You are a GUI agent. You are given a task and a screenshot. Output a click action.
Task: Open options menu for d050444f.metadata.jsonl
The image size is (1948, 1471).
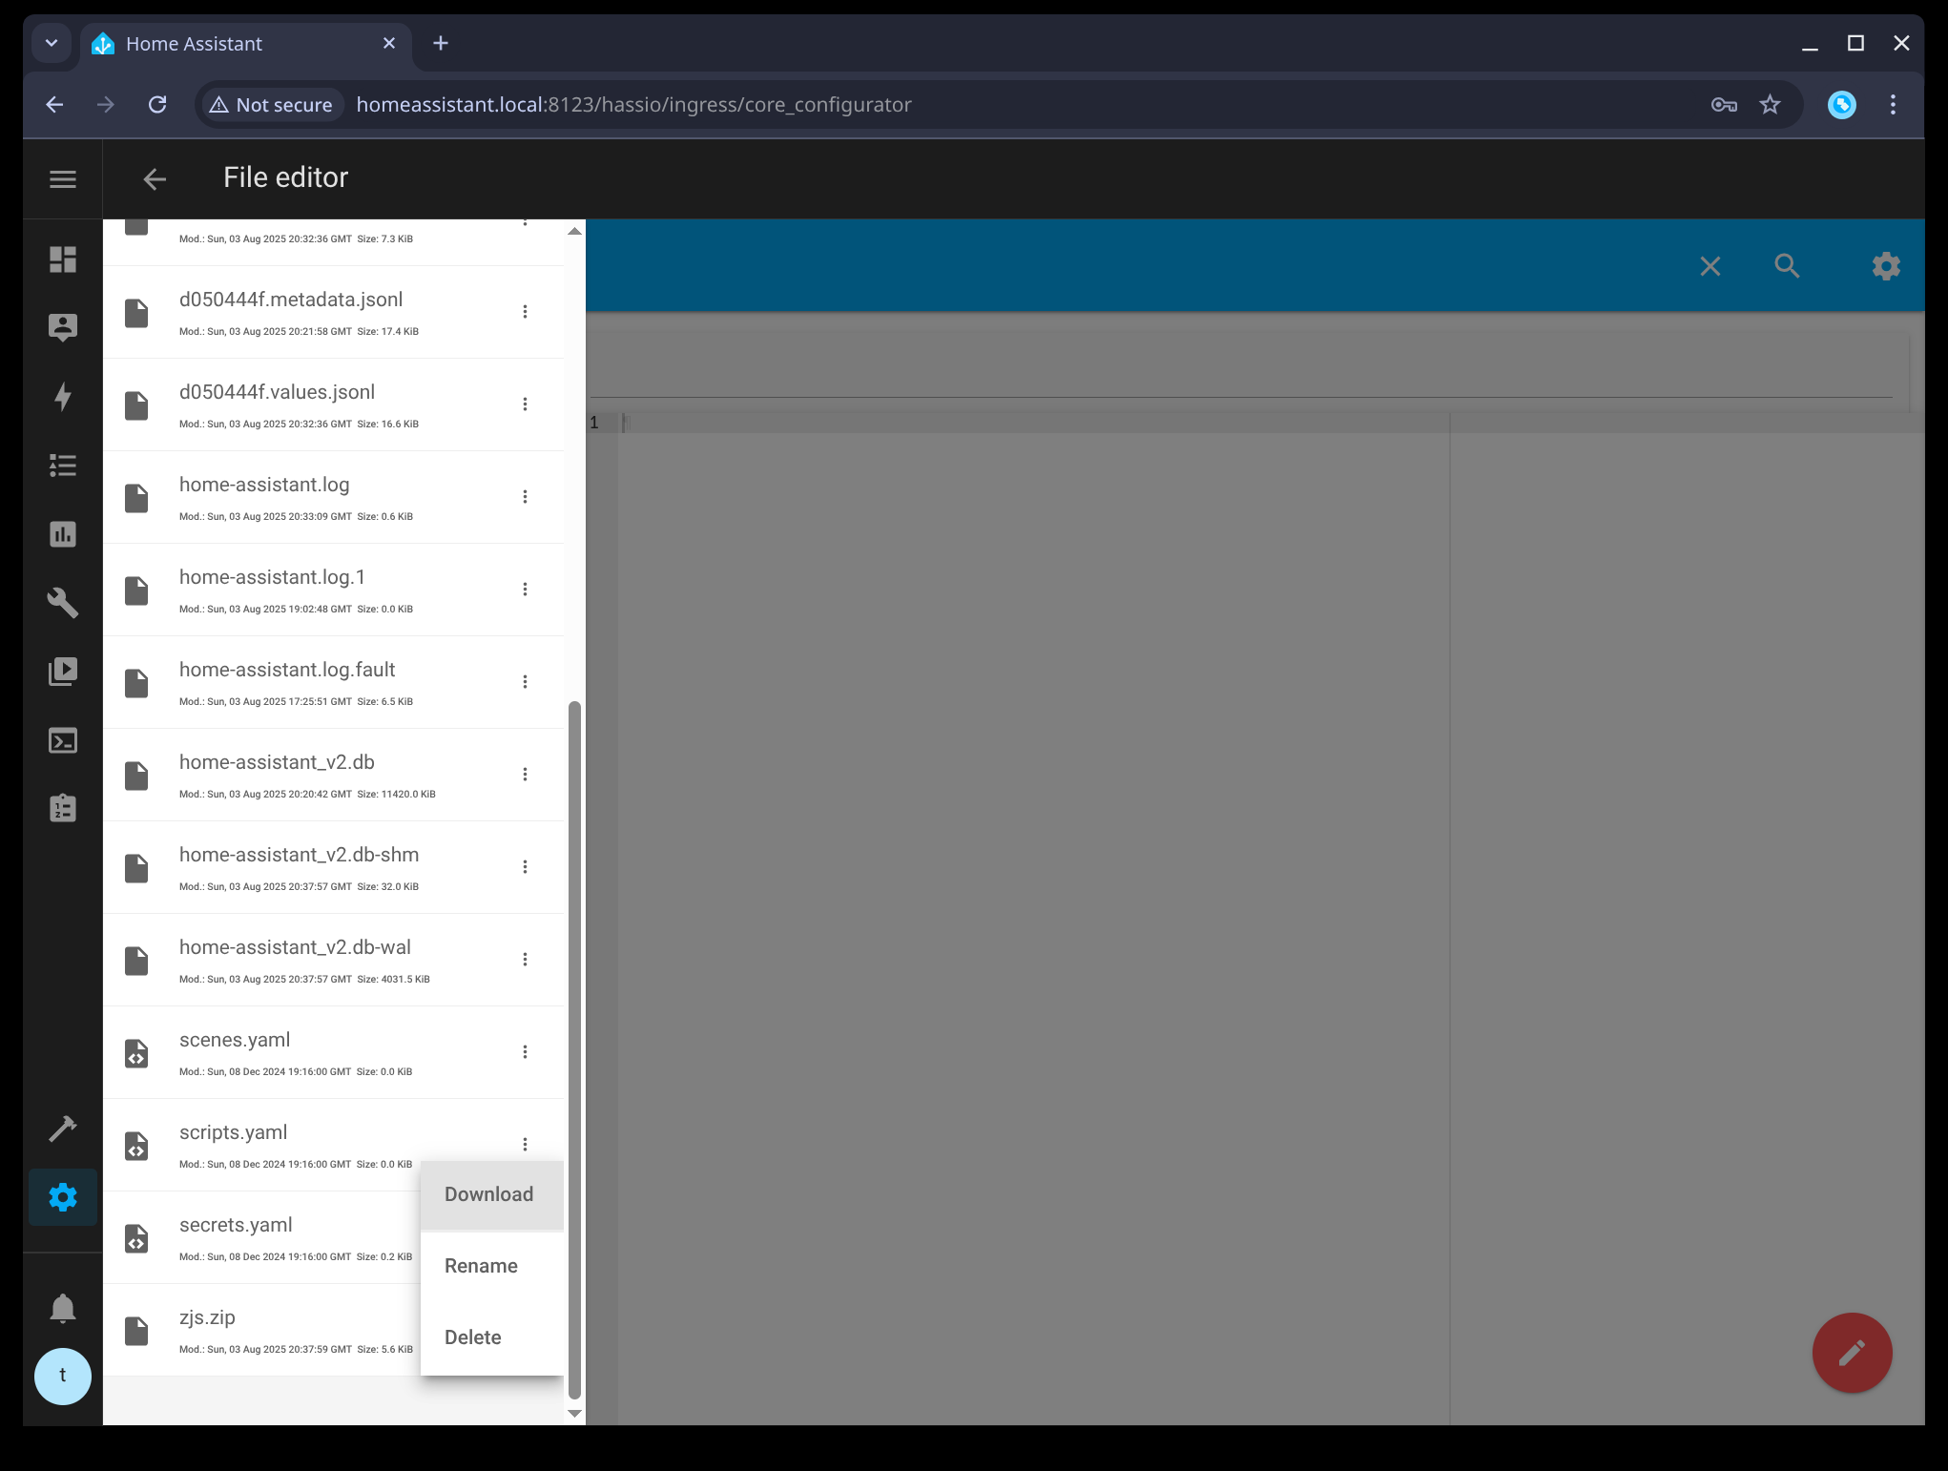(x=525, y=312)
